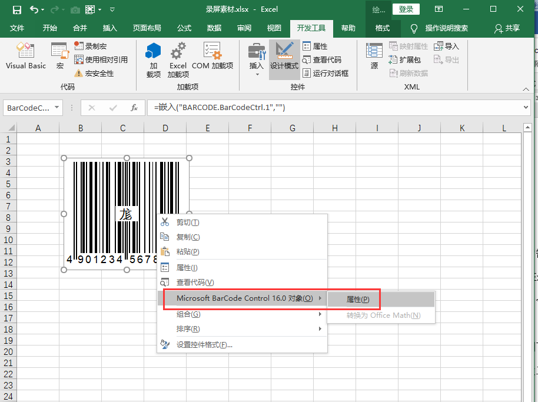This screenshot has width=538, height=402.
Task: Switch to the View (视图) tab
Action: pyautogui.click(x=274, y=28)
